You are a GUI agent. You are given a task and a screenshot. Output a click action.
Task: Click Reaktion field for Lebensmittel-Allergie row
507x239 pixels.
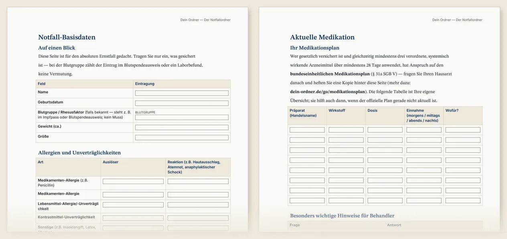tap(198, 205)
